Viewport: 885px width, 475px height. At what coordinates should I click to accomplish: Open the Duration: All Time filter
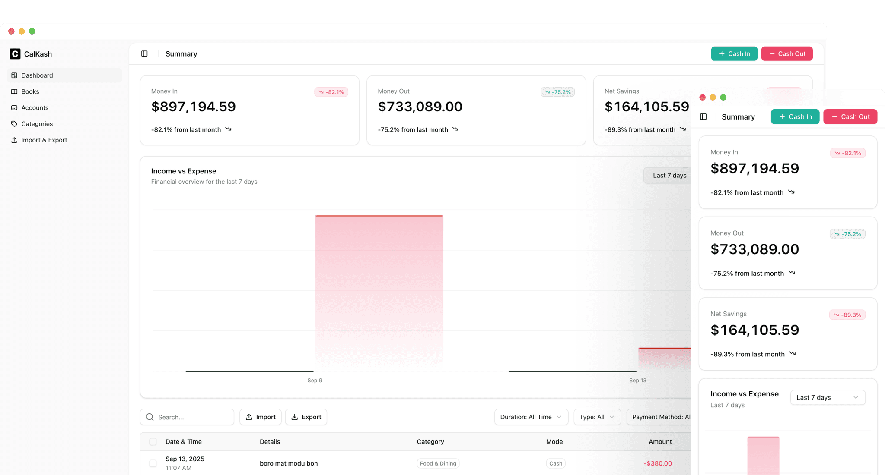tap(531, 417)
